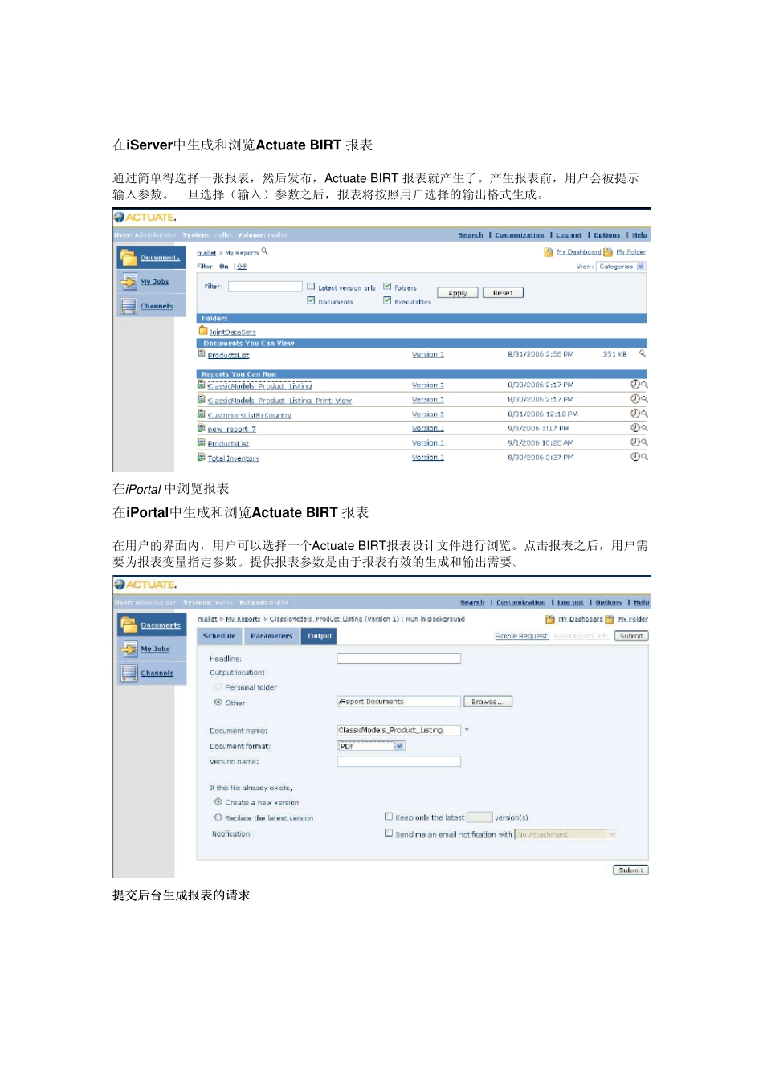Click My Folder icon on My Reports page
This screenshot has width=763, height=1080.
click(608, 252)
